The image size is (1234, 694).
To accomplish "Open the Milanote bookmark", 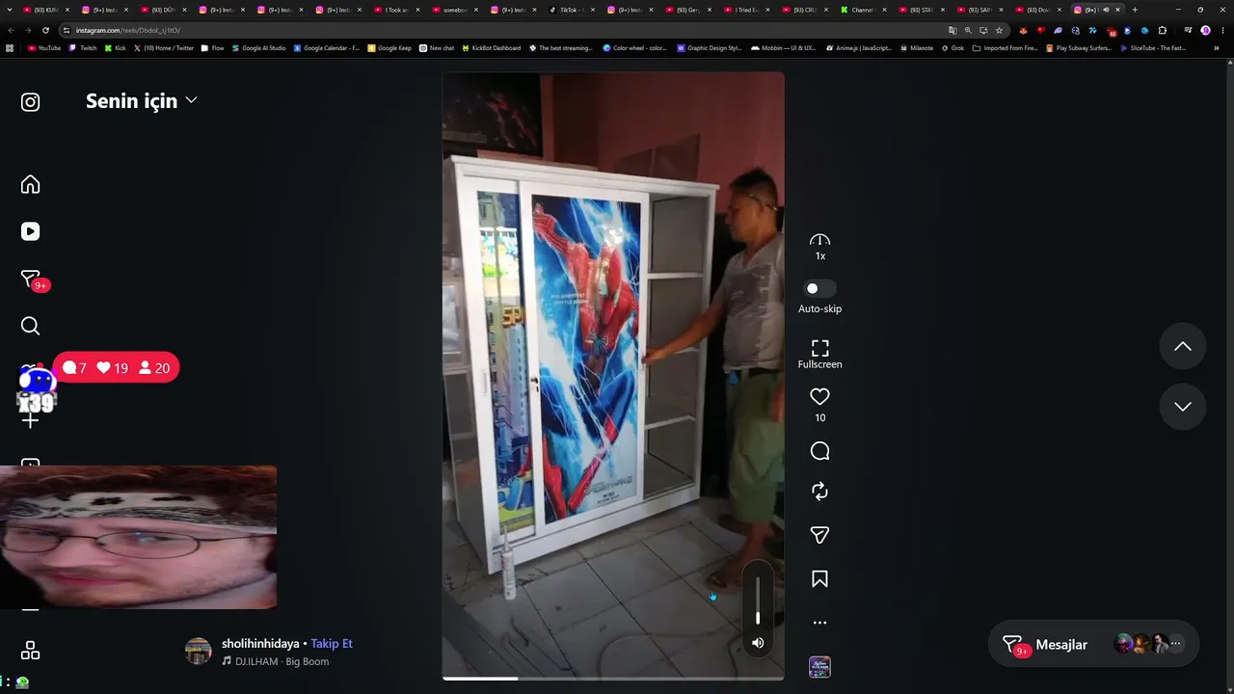I will pyautogui.click(x=916, y=48).
